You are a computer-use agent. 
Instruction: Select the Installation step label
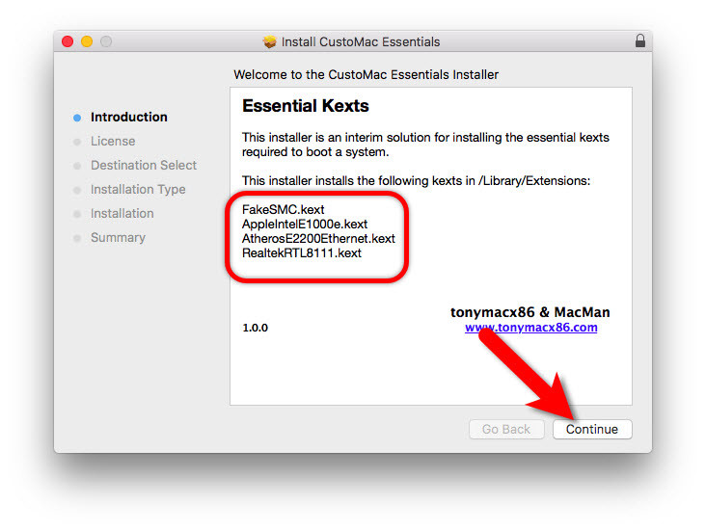(122, 213)
